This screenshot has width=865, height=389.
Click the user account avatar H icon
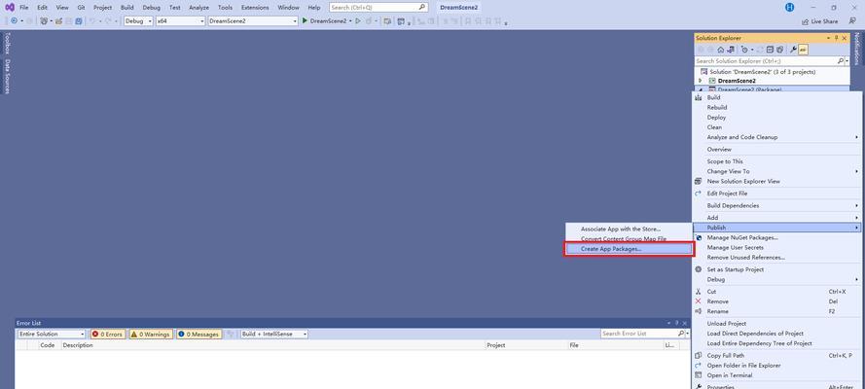(789, 7)
